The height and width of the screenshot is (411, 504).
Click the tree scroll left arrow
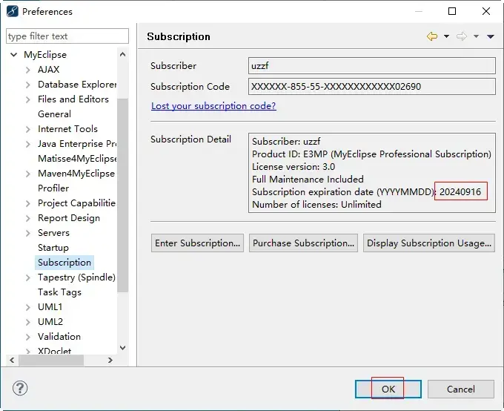click(x=12, y=360)
